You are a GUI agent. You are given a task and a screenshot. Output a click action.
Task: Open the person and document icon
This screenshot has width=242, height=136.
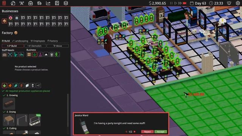pos(13,3)
